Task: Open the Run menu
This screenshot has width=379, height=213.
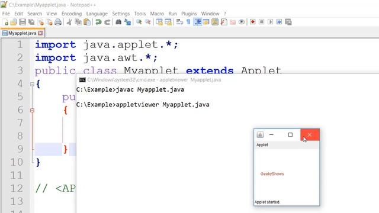Action: (172, 14)
